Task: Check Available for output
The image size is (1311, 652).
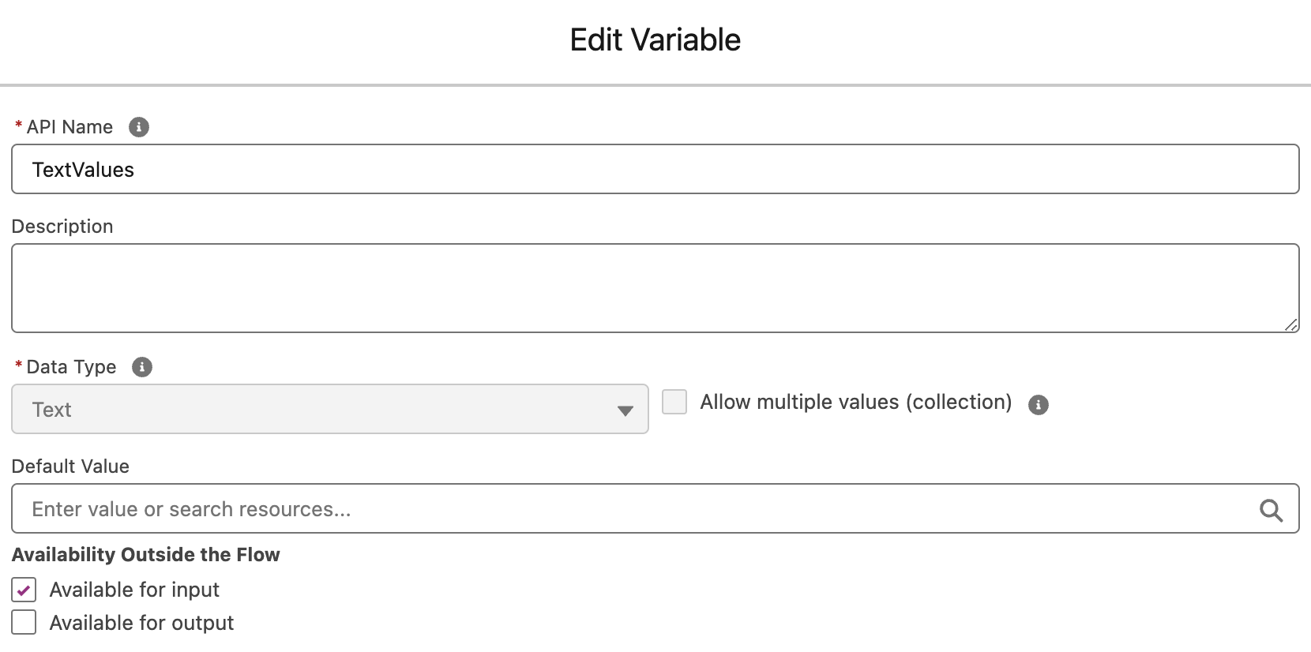Action: tap(24, 623)
